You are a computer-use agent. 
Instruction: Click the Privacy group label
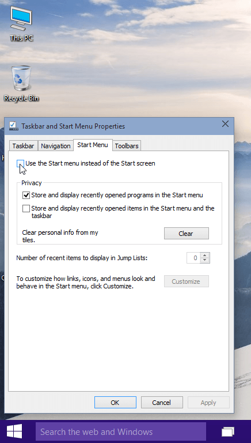tap(31, 183)
